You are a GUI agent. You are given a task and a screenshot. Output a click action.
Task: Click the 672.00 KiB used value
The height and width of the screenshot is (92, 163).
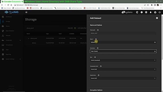coord(62,38)
